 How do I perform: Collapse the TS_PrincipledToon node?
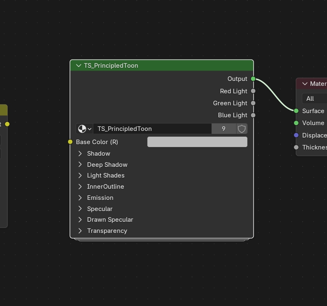click(x=78, y=66)
